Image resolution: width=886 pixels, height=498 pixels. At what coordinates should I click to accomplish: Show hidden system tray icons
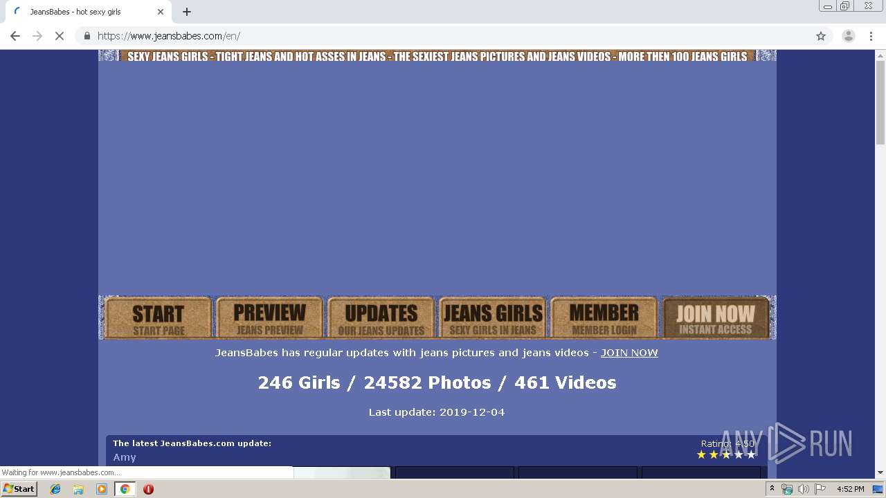pos(772,489)
